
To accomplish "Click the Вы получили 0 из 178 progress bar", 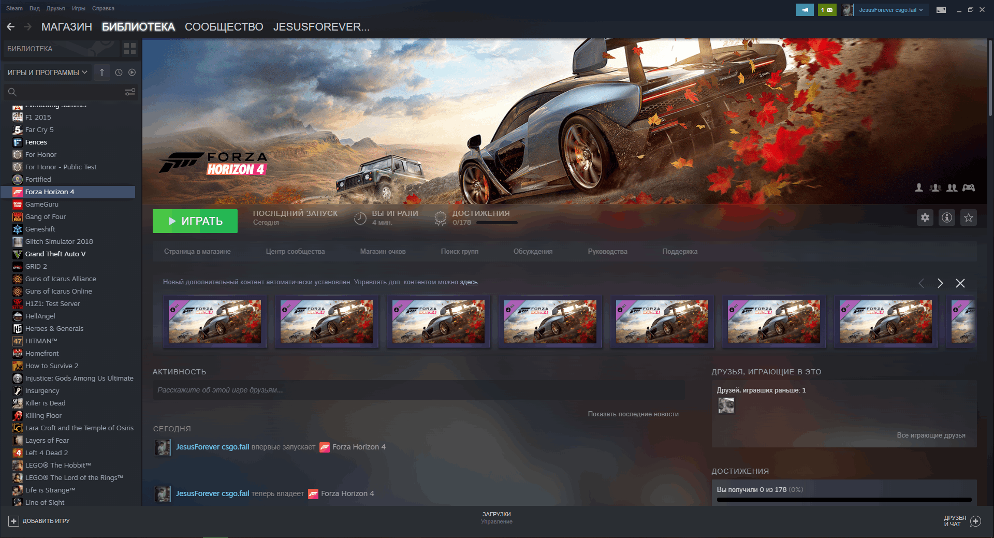I will tap(844, 500).
